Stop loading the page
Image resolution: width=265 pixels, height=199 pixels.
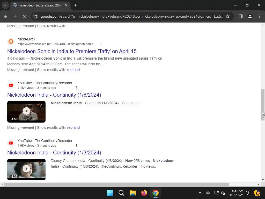[x=24, y=16]
